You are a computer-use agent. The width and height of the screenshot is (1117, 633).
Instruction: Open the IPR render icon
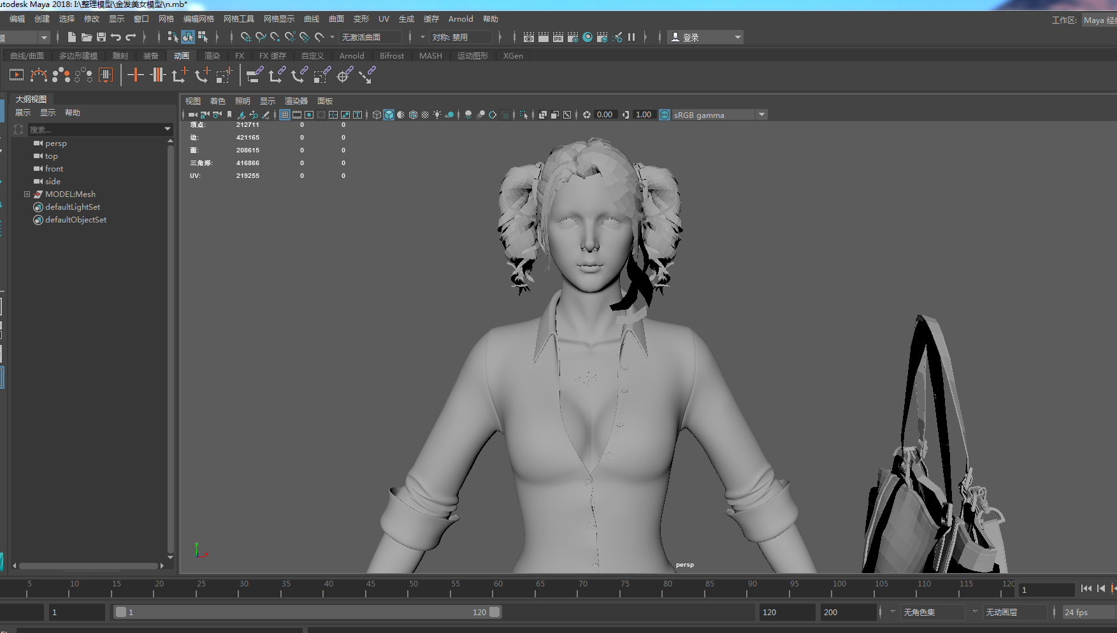558,37
